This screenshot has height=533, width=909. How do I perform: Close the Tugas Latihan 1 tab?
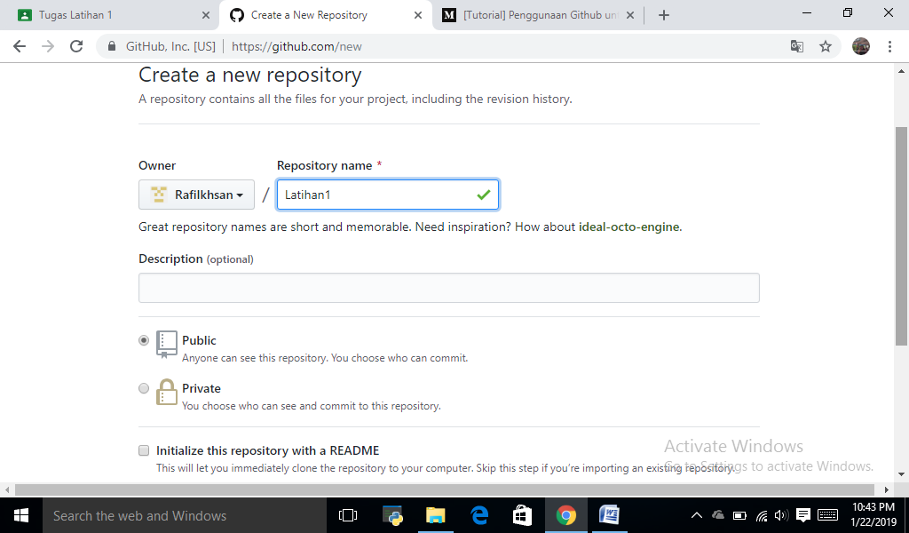[x=206, y=15]
